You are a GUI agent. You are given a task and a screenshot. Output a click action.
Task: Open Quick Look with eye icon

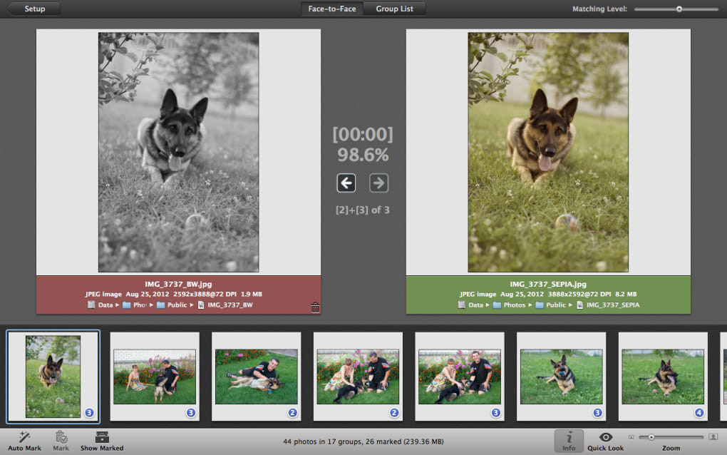pyautogui.click(x=606, y=437)
